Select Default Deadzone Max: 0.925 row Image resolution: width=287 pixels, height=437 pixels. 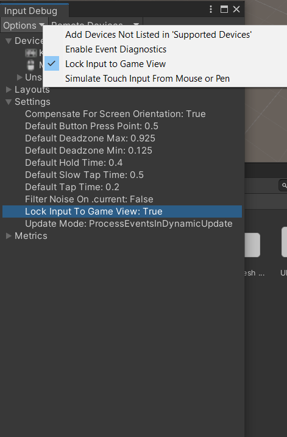(x=122, y=138)
